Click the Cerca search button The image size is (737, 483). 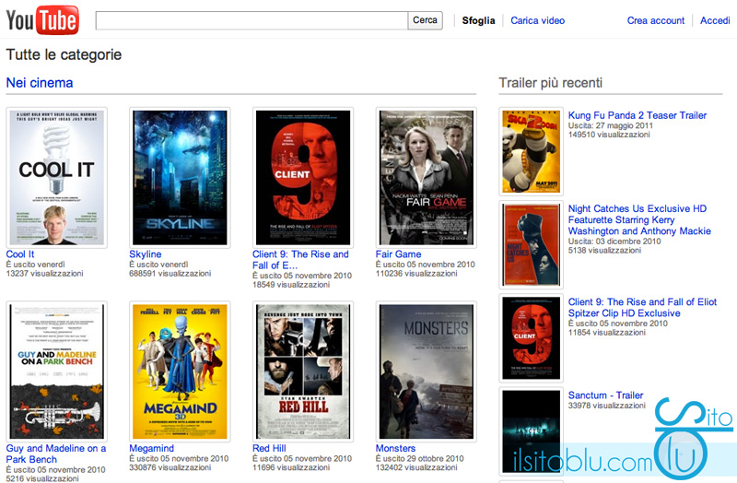[x=425, y=20]
